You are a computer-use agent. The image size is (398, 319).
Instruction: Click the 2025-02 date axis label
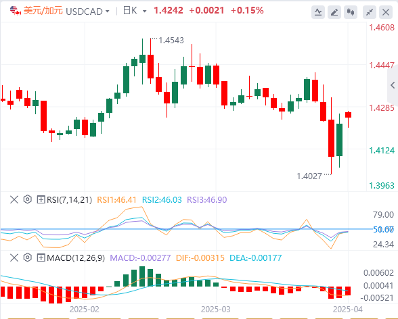tap(85, 310)
